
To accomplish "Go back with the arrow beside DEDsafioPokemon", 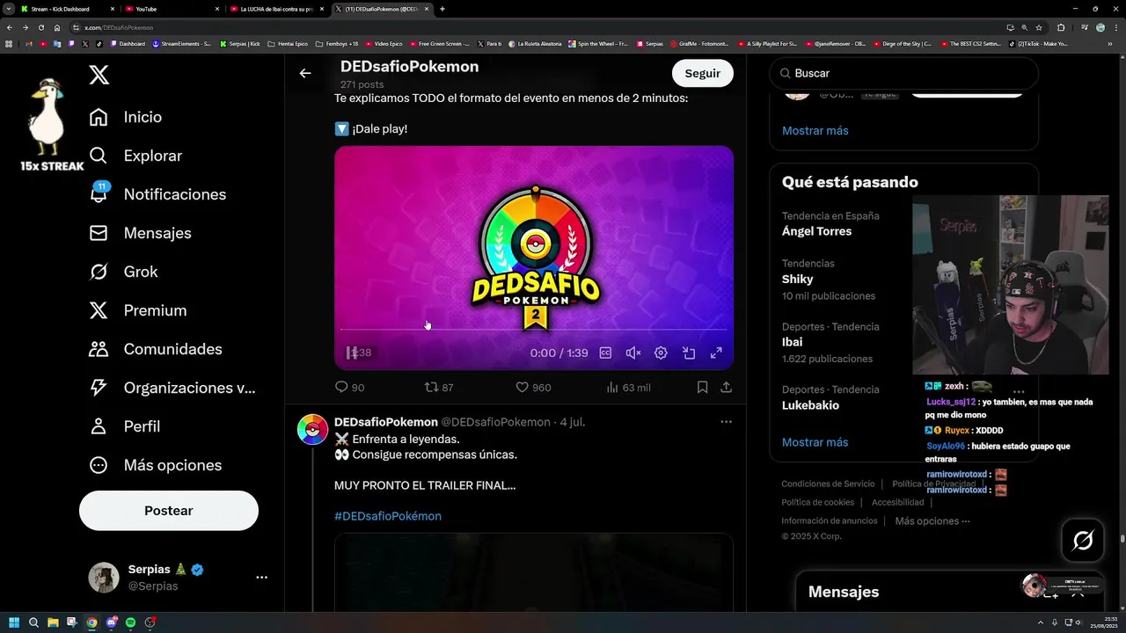I will 305,74.
